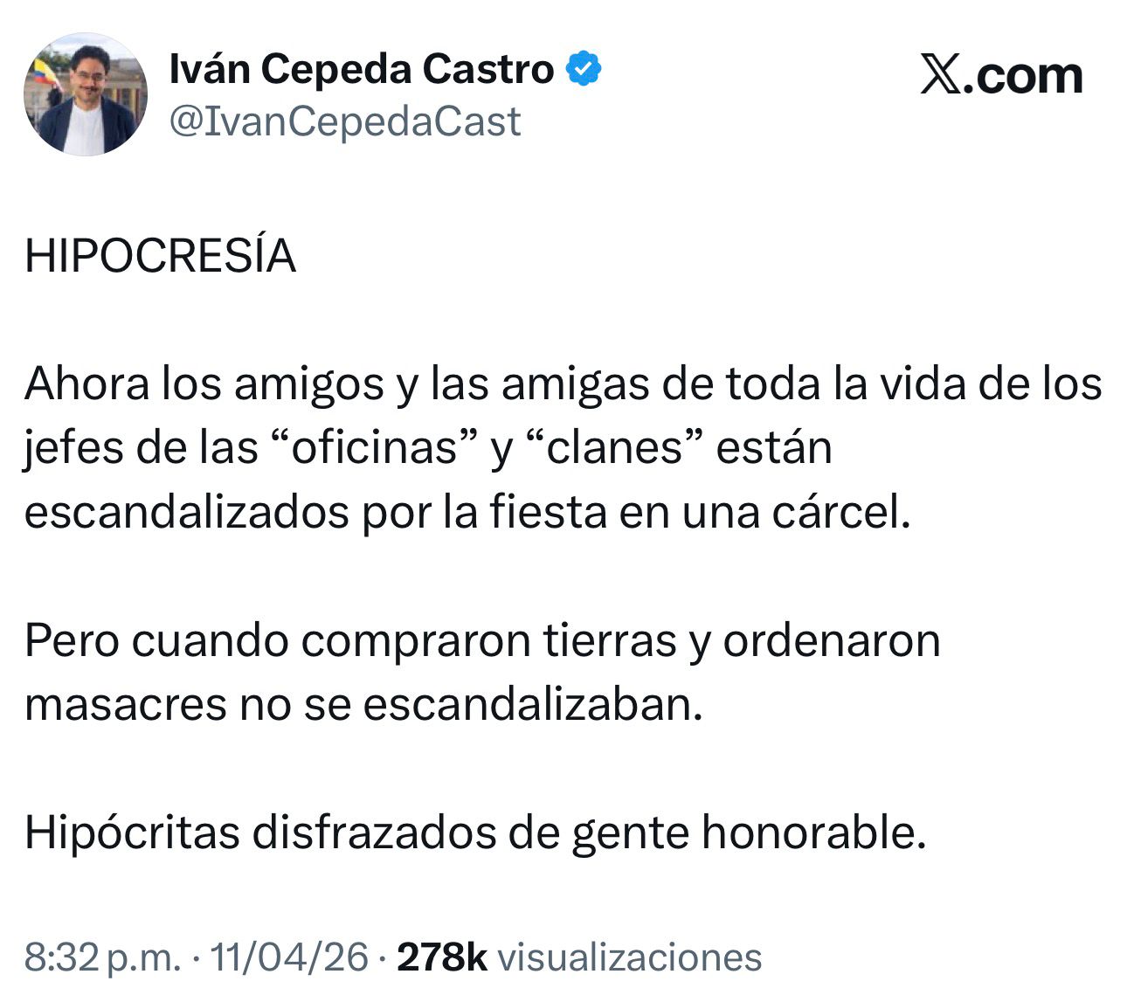Image resolution: width=1127 pixels, height=988 pixels.
Task: Open the @IvanCepedaCast handle link
Action: coord(344,121)
